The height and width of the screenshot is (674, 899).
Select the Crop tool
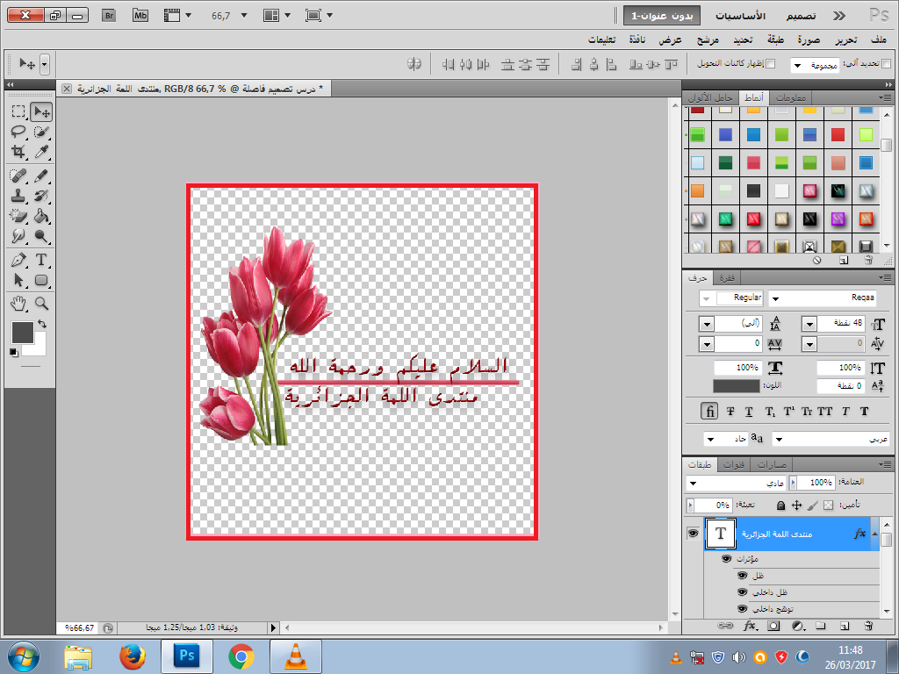pyautogui.click(x=18, y=152)
